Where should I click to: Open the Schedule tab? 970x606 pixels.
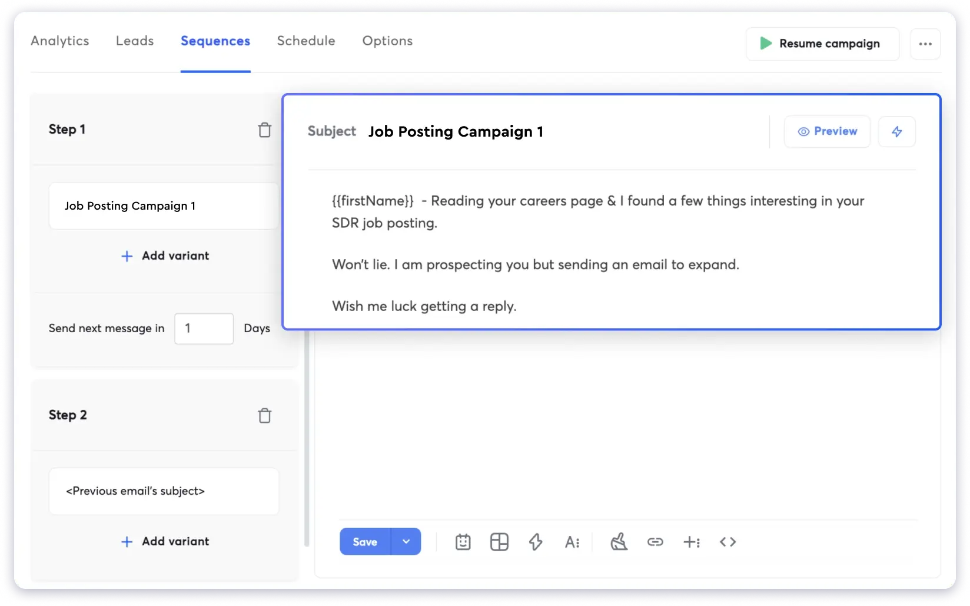305,41
